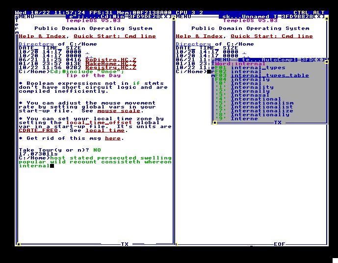Select '4' International dictionary word
Screen dimensions: 338x263
pyautogui.click(x=248, y=99)
